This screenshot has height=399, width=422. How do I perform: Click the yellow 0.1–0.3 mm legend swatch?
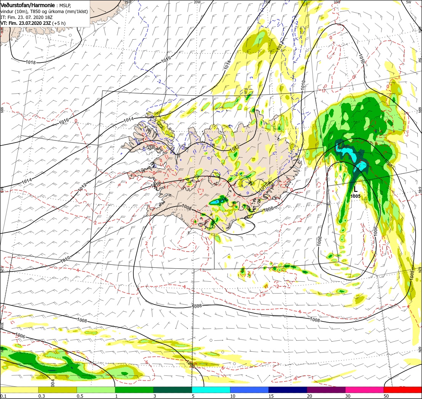point(19,390)
